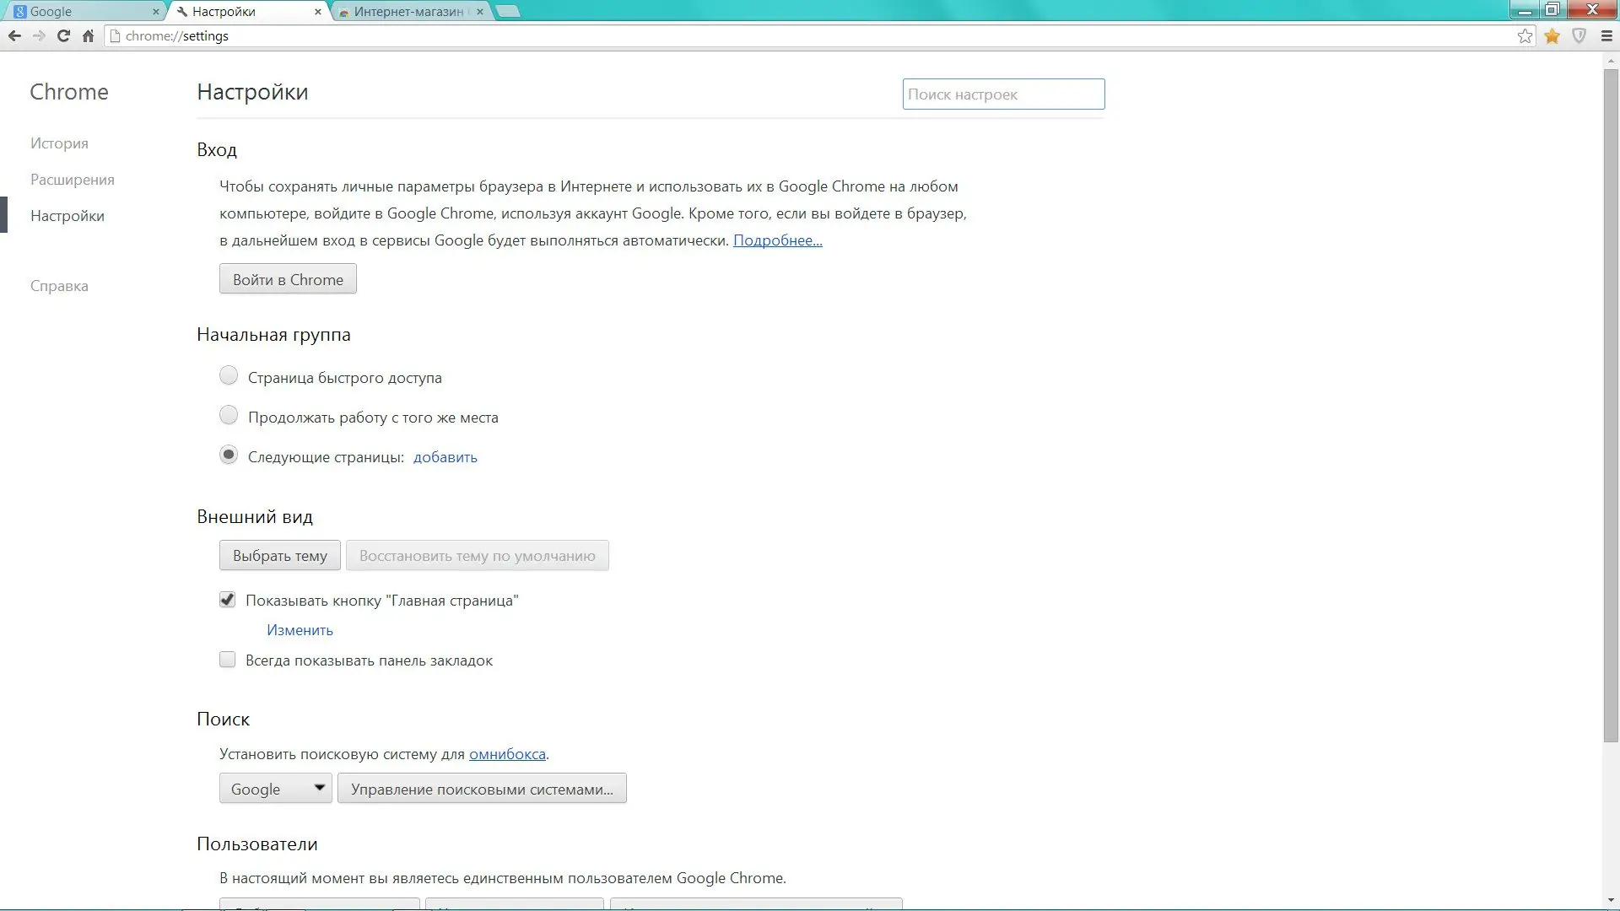Click the Войти в Chrome button
The width and height of the screenshot is (1620, 911).
tap(288, 279)
